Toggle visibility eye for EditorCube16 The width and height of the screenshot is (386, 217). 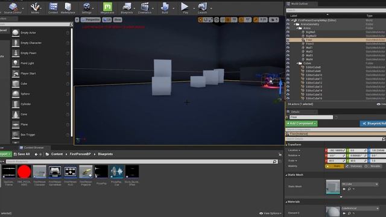click(288, 98)
